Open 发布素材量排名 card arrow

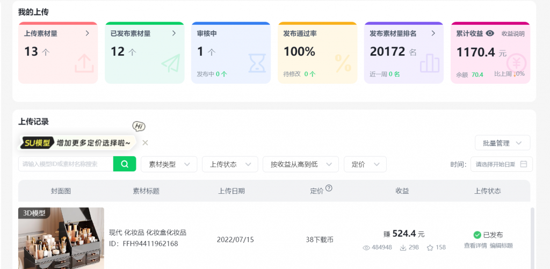(433, 33)
